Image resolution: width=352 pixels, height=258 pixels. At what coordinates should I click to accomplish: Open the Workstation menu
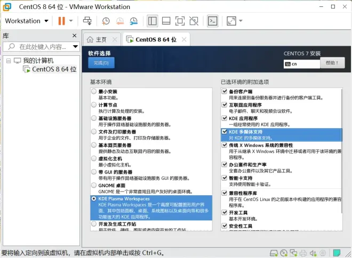pos(27,21)
